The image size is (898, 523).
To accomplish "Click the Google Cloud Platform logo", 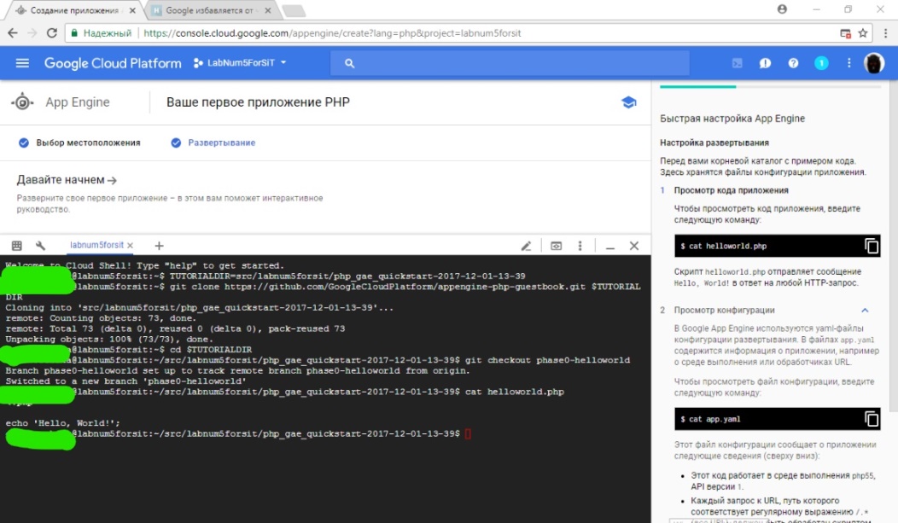I will (113, 63).
